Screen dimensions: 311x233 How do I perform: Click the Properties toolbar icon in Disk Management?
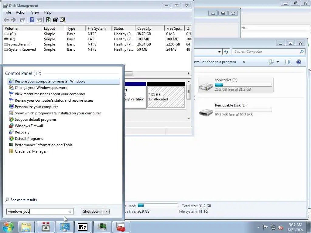coord(55,20)
